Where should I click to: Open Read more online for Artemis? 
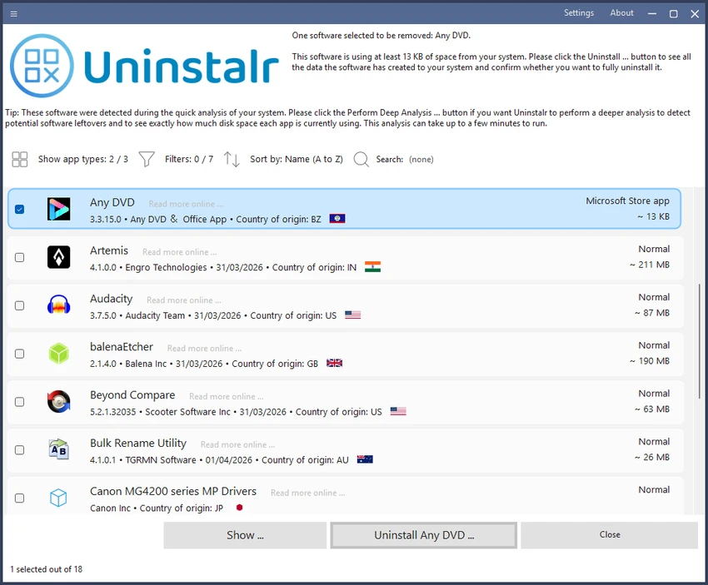[179, 252]
